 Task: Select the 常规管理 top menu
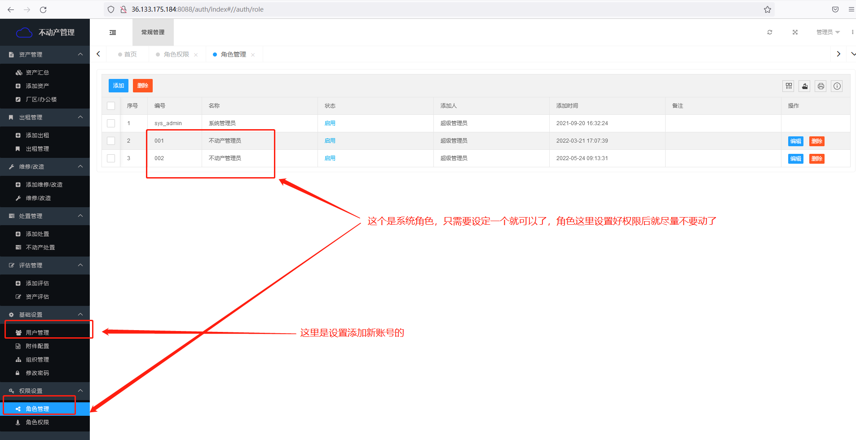[153, 32]
